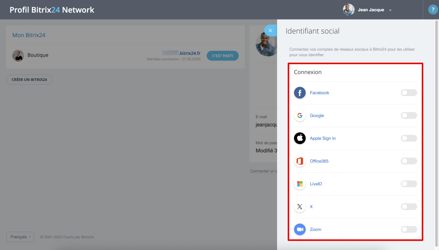Click the X network logo icon
Image resolution: width=439 pixels, height=250 pixels.
tap(300, 207)
